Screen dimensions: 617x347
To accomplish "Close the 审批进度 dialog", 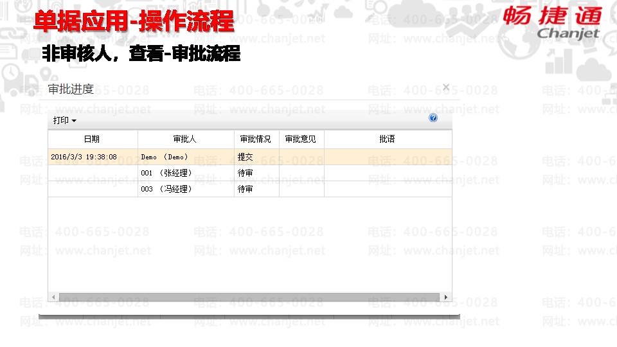I will pos(446,87).
